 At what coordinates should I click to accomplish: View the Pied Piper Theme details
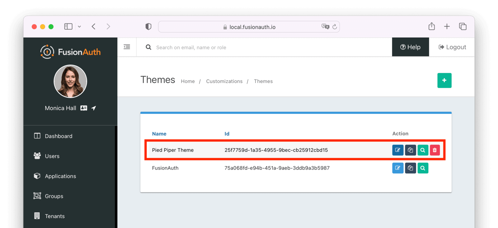pyautogui.click(x=423, y=150)
